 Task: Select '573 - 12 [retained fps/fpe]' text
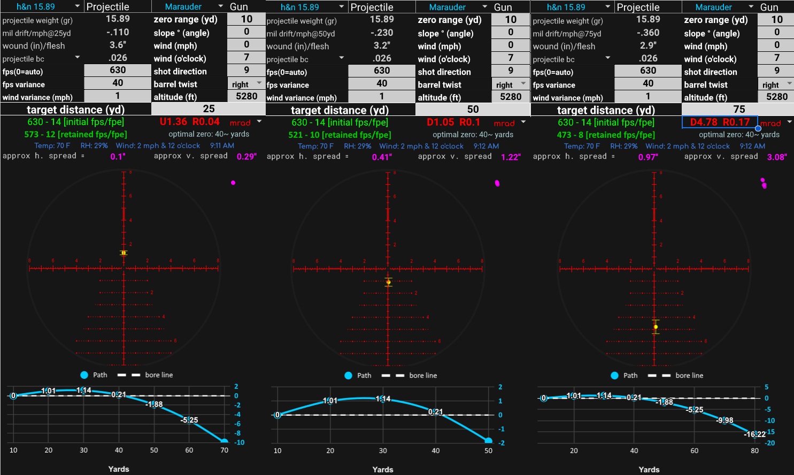[75, 135]
